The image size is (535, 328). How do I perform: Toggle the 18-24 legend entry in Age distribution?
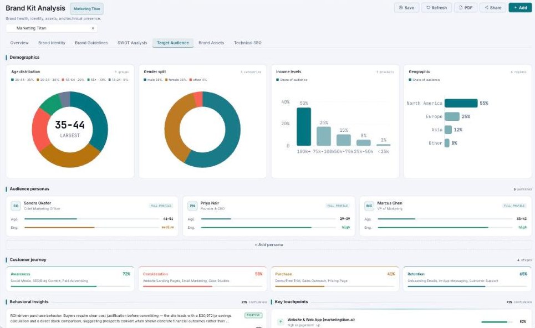tap(119, 80)
